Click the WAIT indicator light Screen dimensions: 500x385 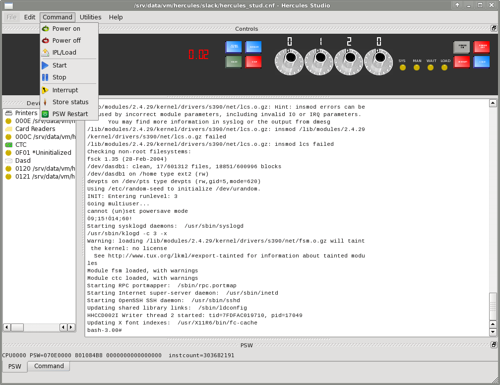click(431, 67)
